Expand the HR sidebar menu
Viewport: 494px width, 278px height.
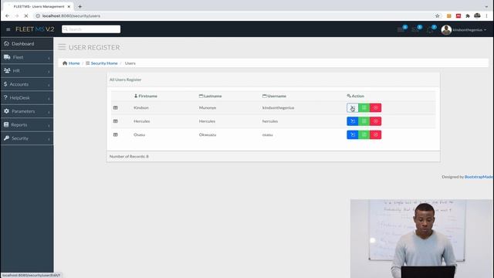click(x=27, y=71)
